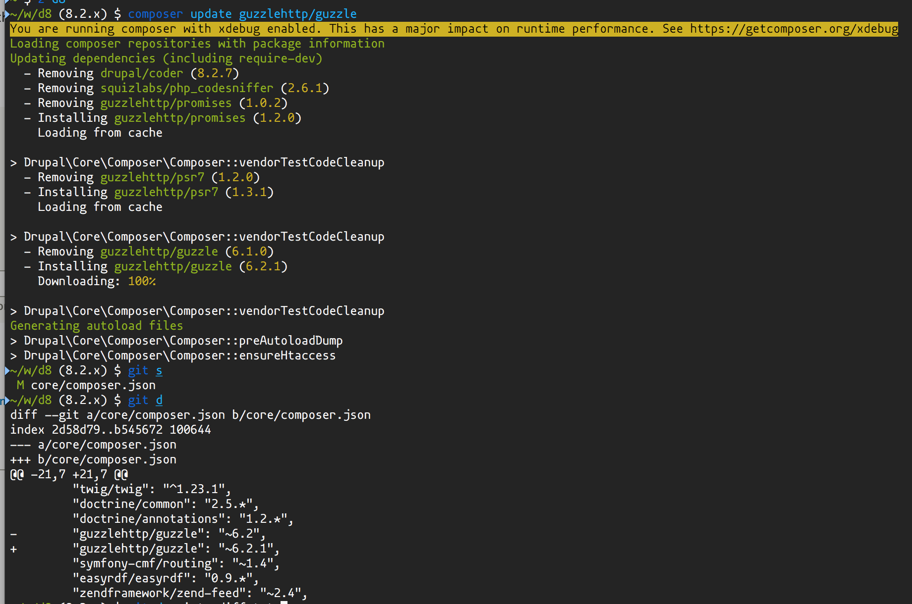Click 'Loading composer repositories with package information'
The image size is (912, 604).
click(197, 44)
